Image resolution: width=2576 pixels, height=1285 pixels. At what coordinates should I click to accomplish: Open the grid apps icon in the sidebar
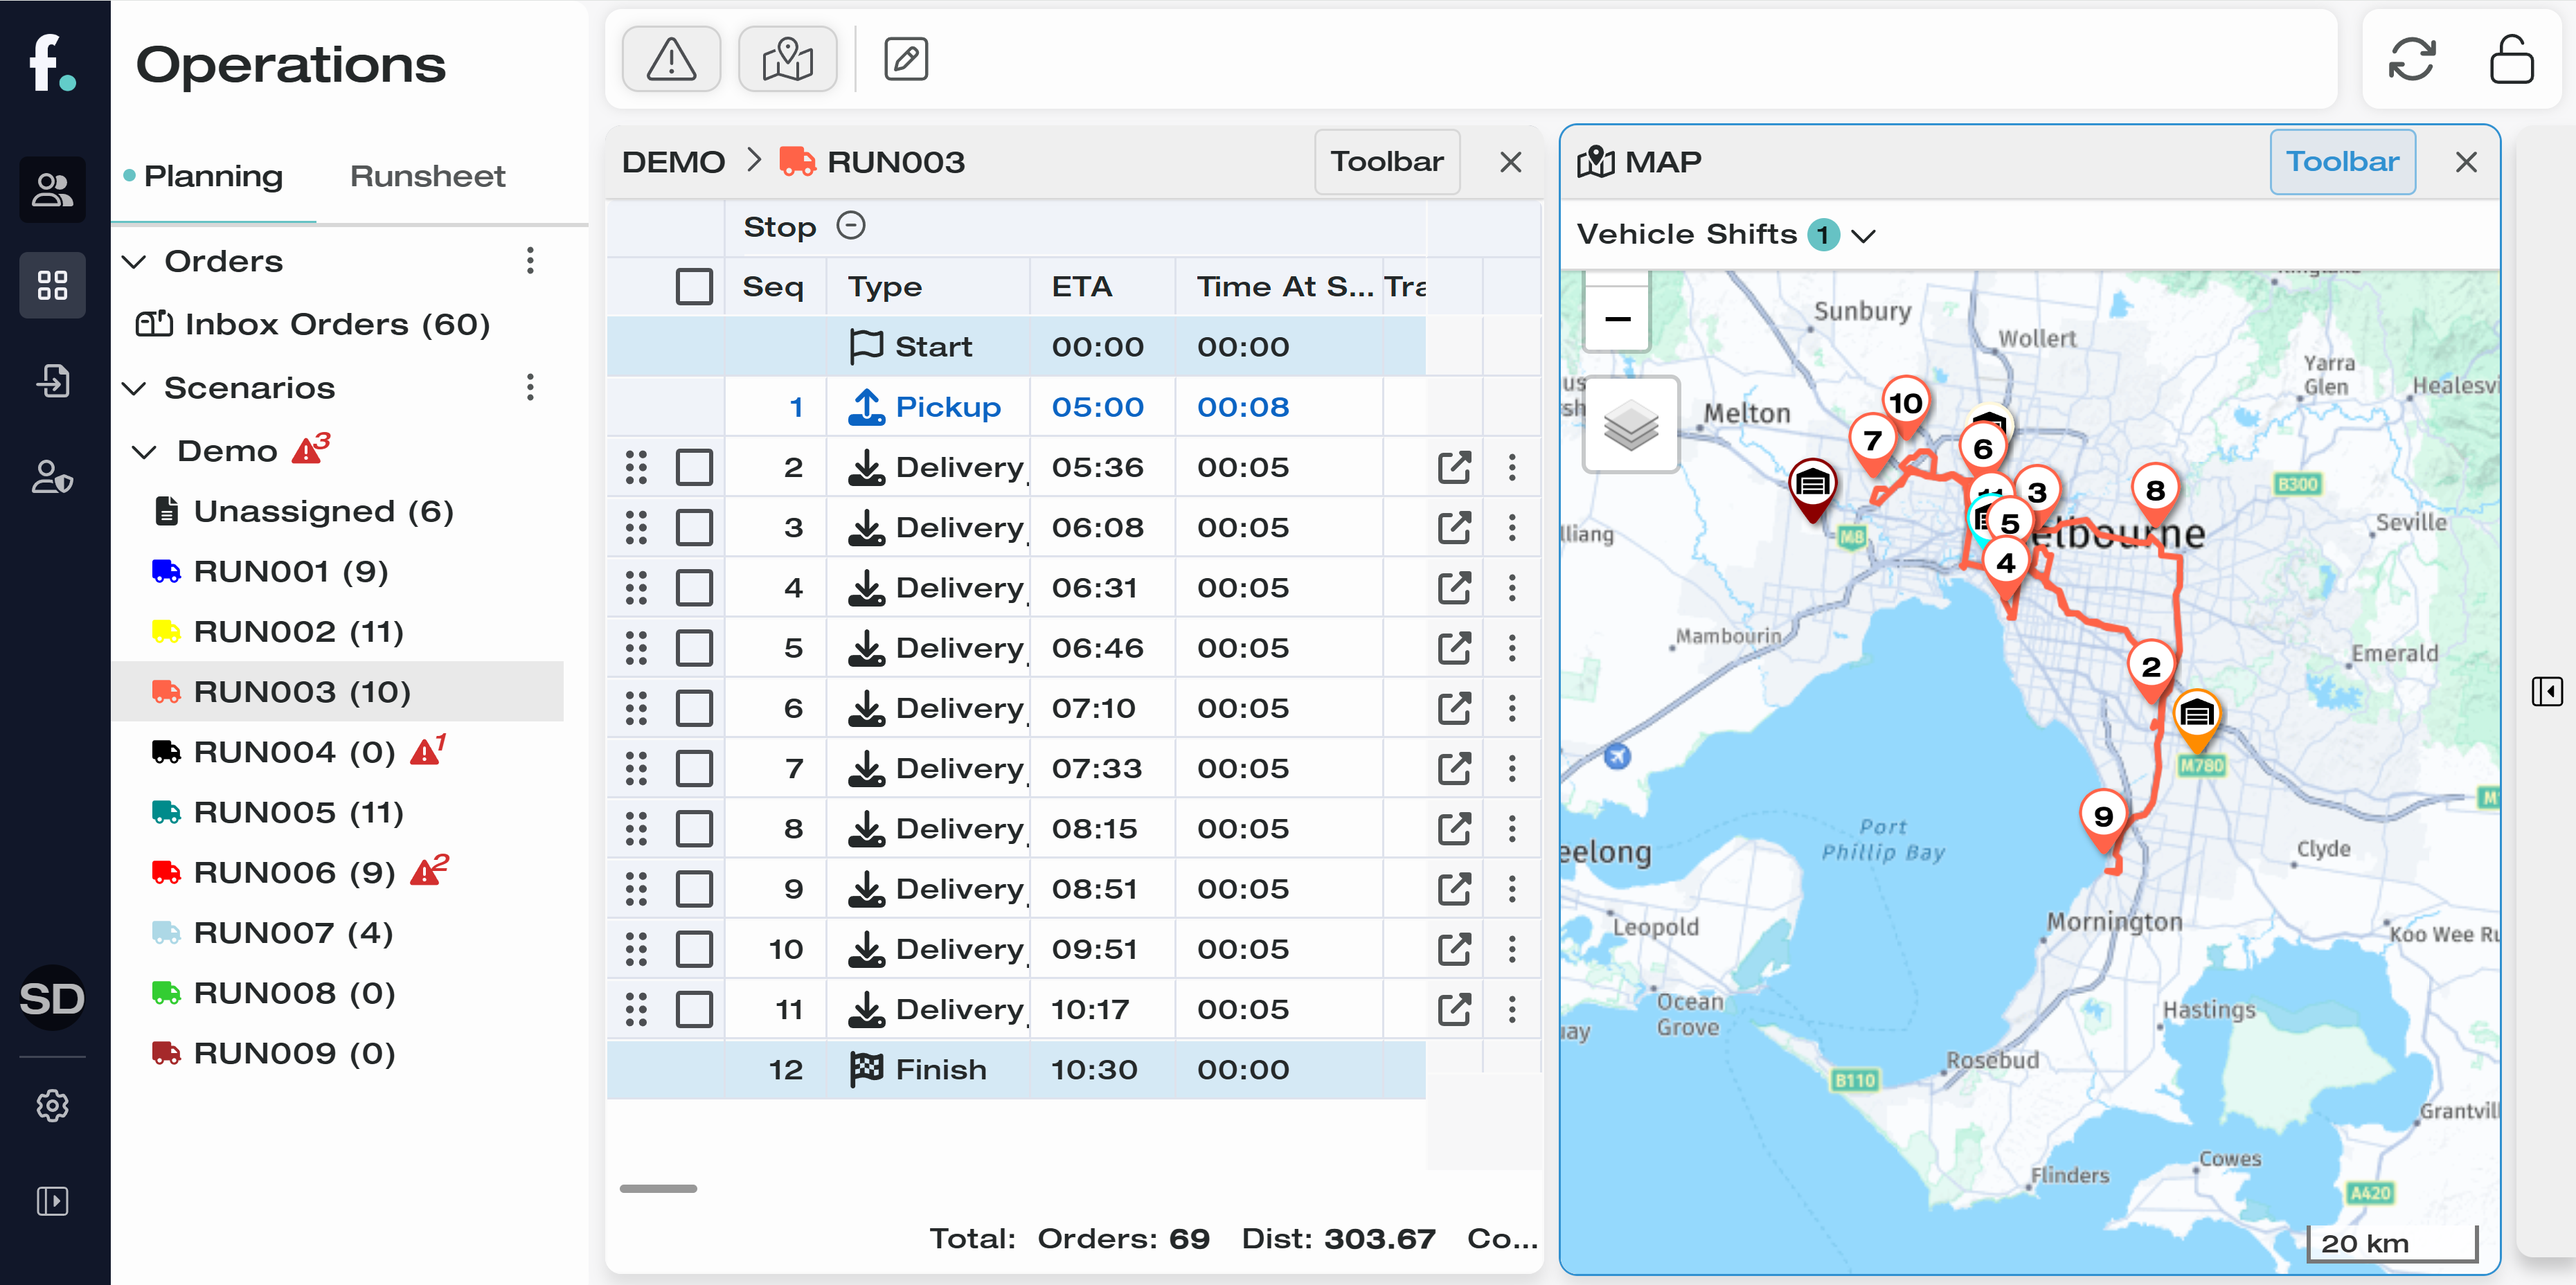tap(52, 285)
